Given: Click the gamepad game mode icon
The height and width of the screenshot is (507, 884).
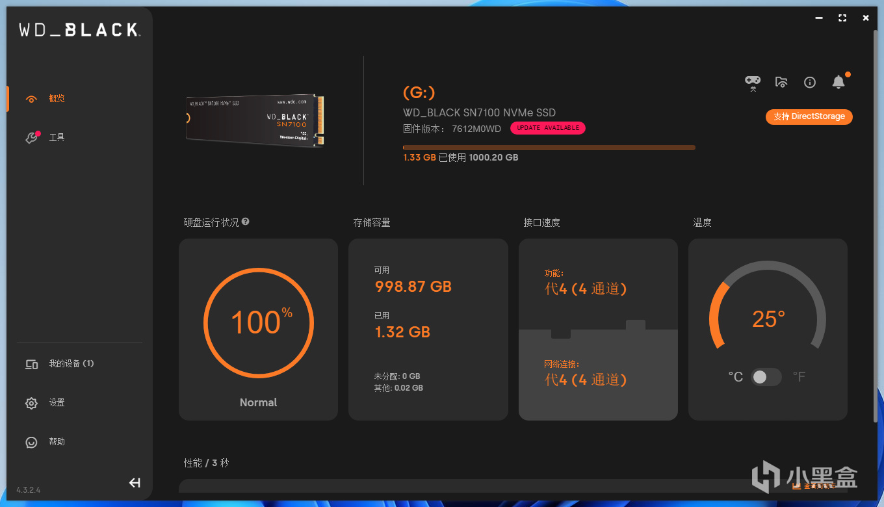Looking at the screenshot, I should click(753, 83).
